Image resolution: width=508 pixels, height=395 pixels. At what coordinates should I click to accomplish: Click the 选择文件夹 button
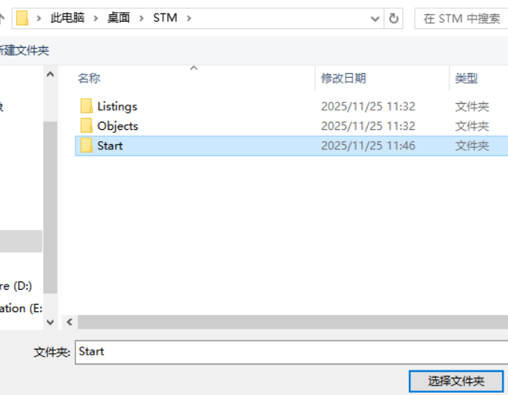(x=457, y=381)
